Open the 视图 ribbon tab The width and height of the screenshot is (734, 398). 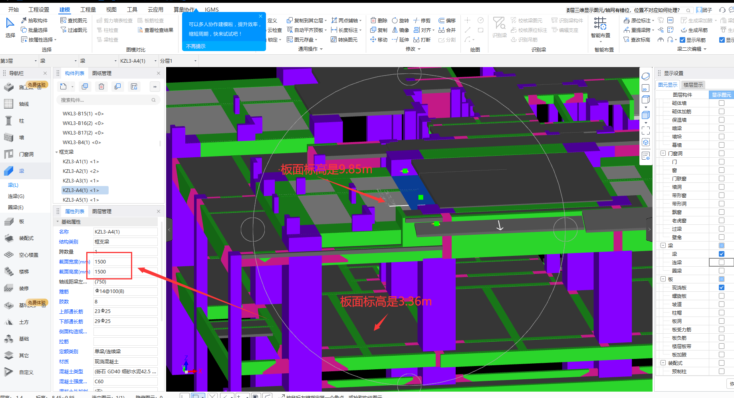coord(111,9)
